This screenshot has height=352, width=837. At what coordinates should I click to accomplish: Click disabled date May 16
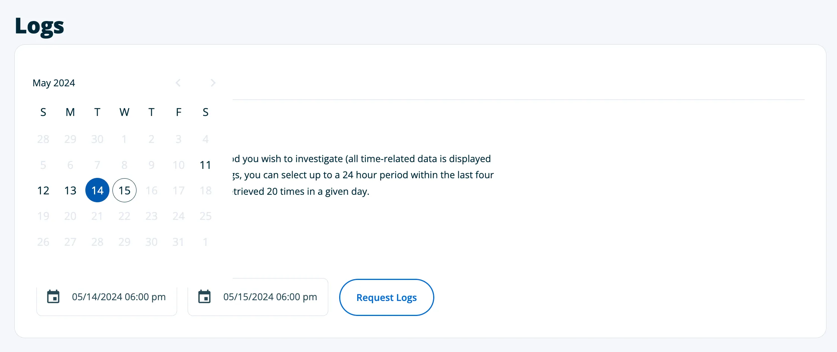click(152, 191)
